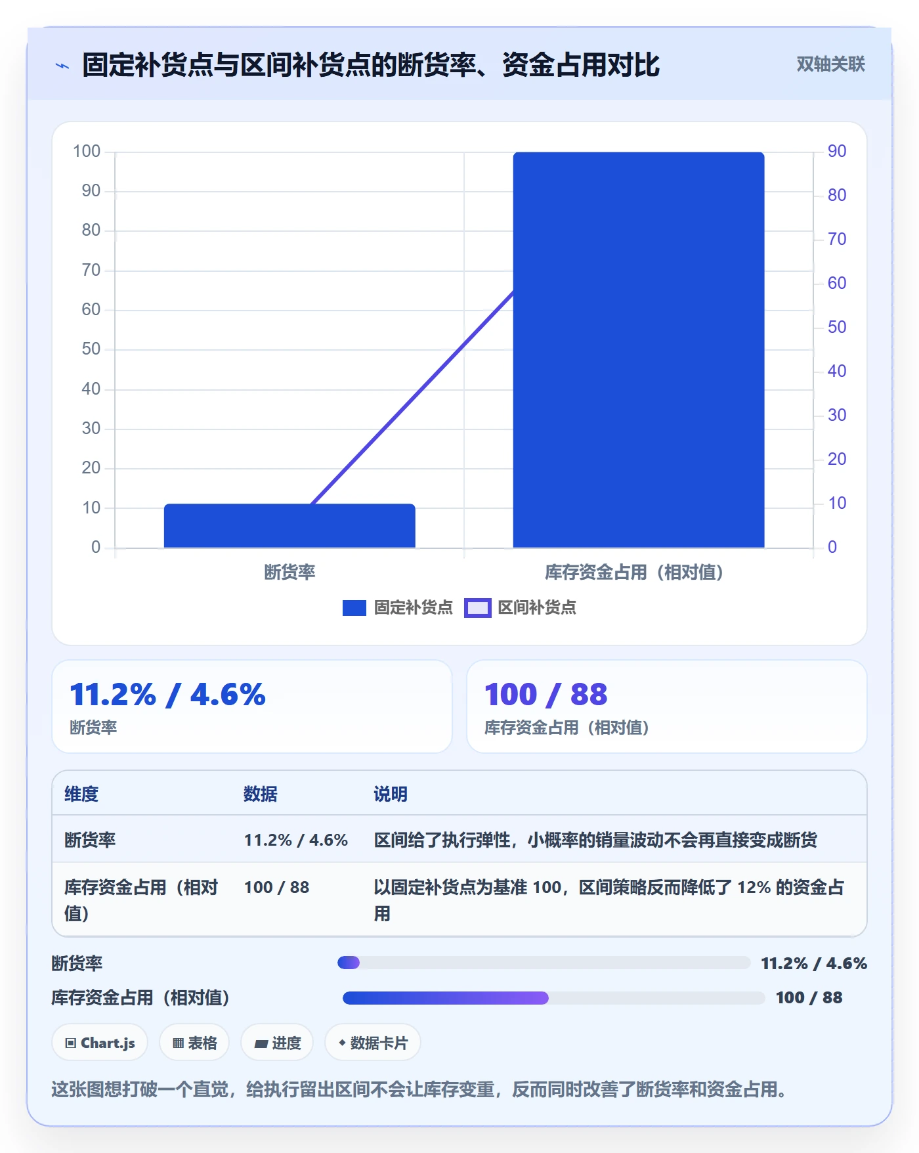This screenshot has height=1153, width=919.
Task: Click the explanation starting with 区间给了执行弹性
Action: tap(595, 840)
